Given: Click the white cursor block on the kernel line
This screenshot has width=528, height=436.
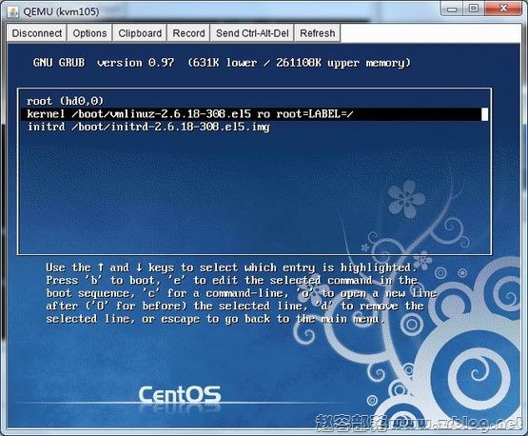Looking at the screenshot, I should click(x=484, y=114).
